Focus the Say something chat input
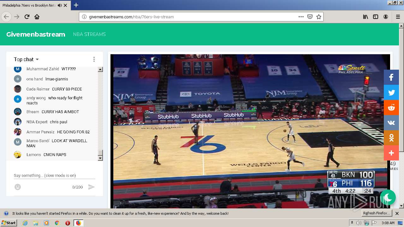This screenshot has width=404, height=227. (x=55, y=176)
